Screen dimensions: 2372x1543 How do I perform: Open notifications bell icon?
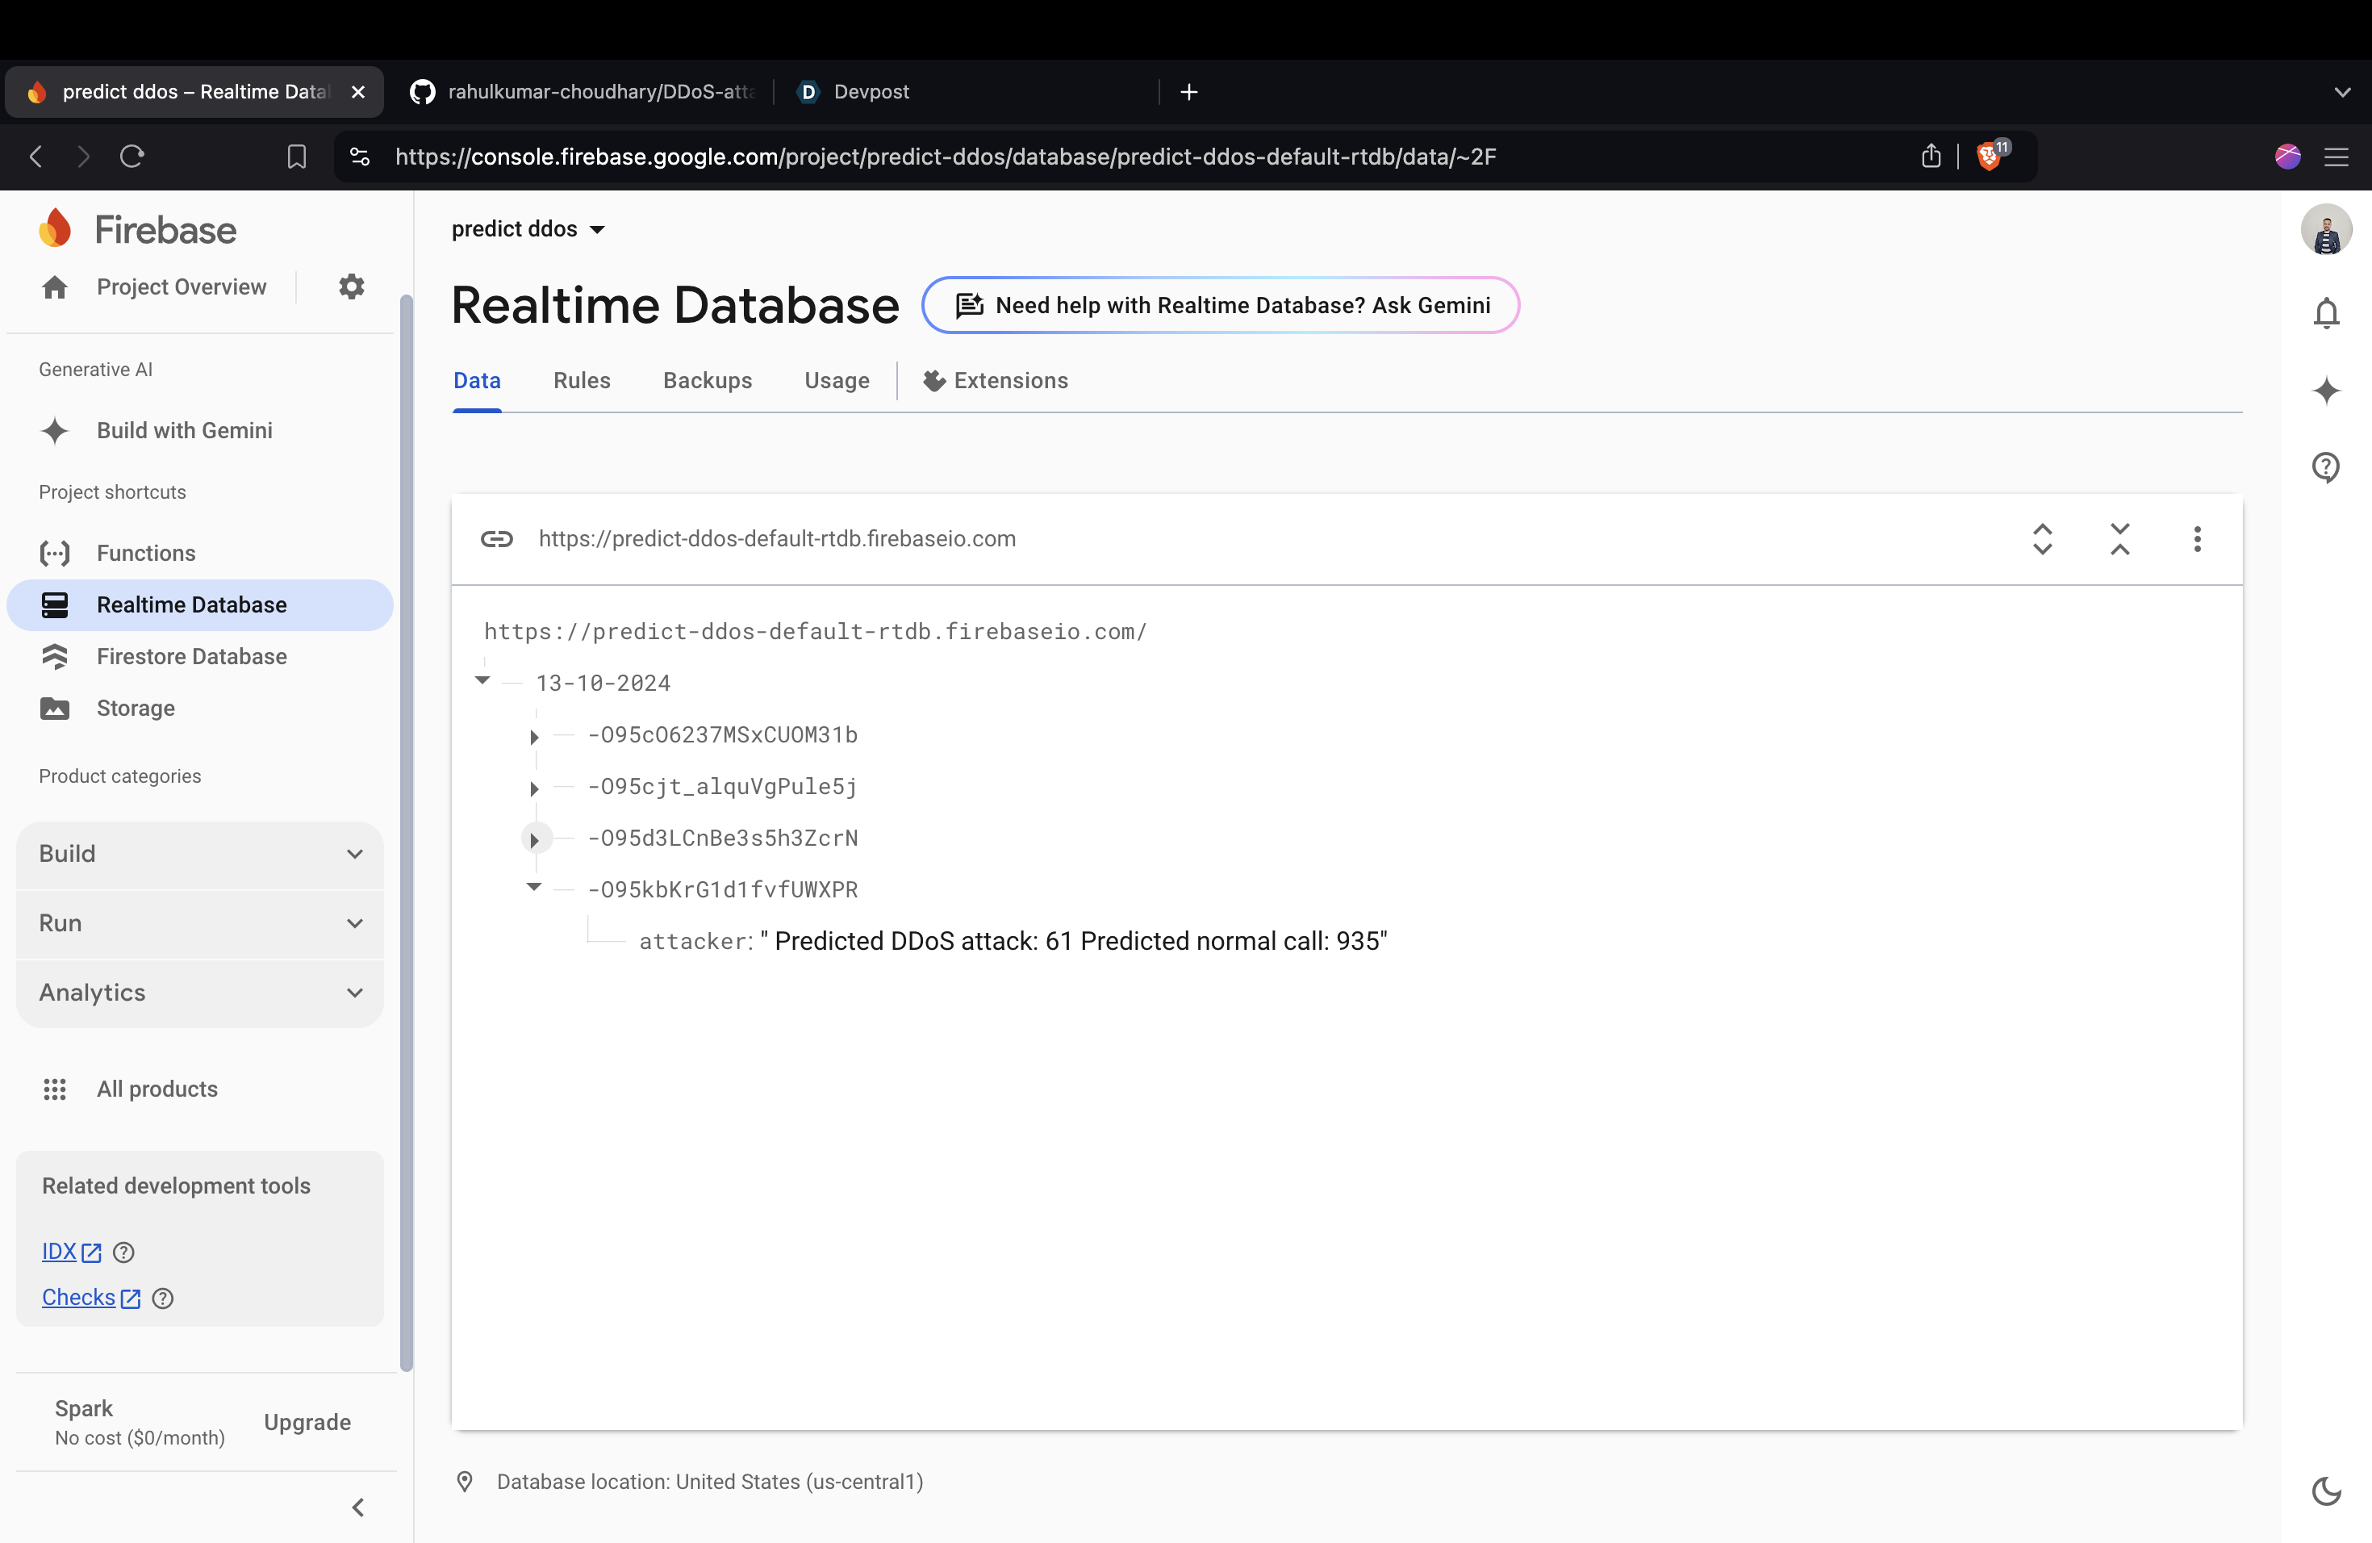point(2325,313)
